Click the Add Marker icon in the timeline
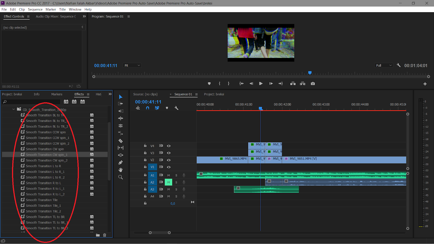The image size is (434, 244). click(167, 108)
